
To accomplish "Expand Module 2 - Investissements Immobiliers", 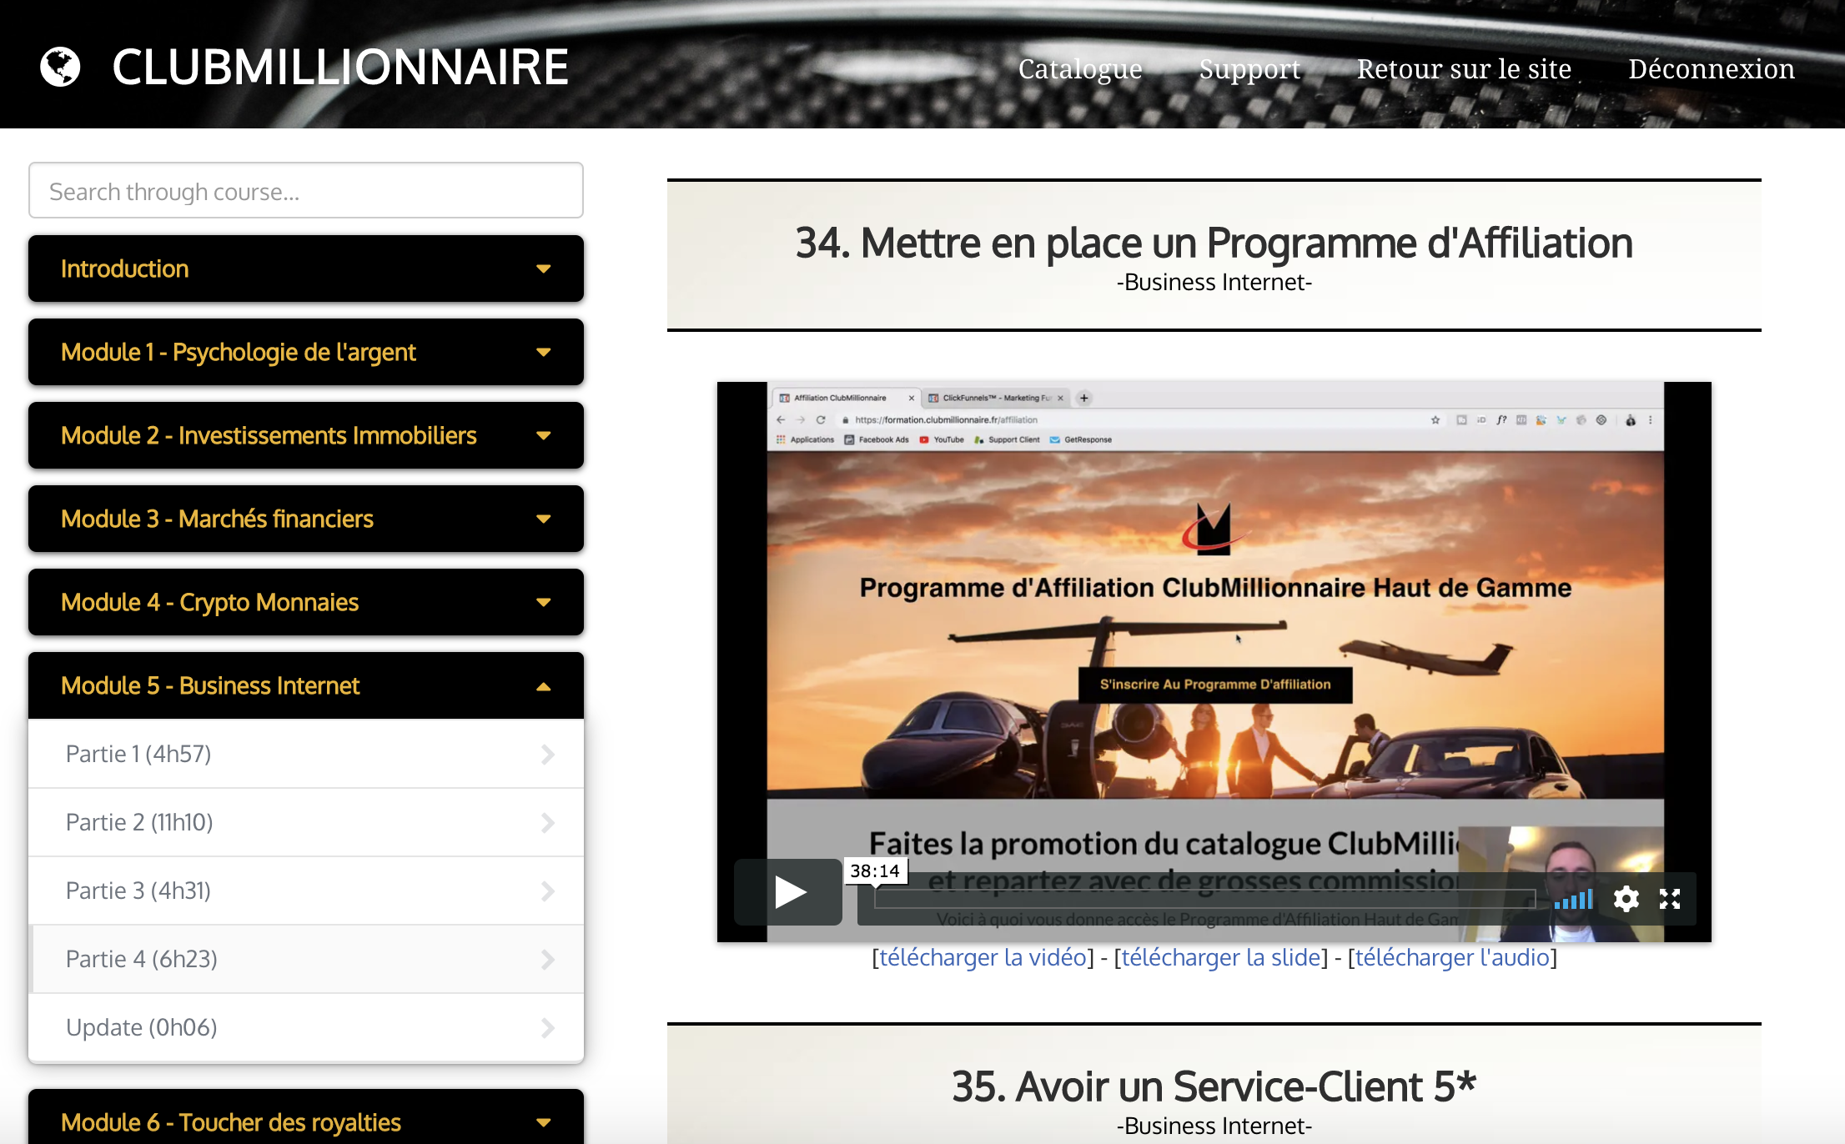I will click(x=305, y=435).
